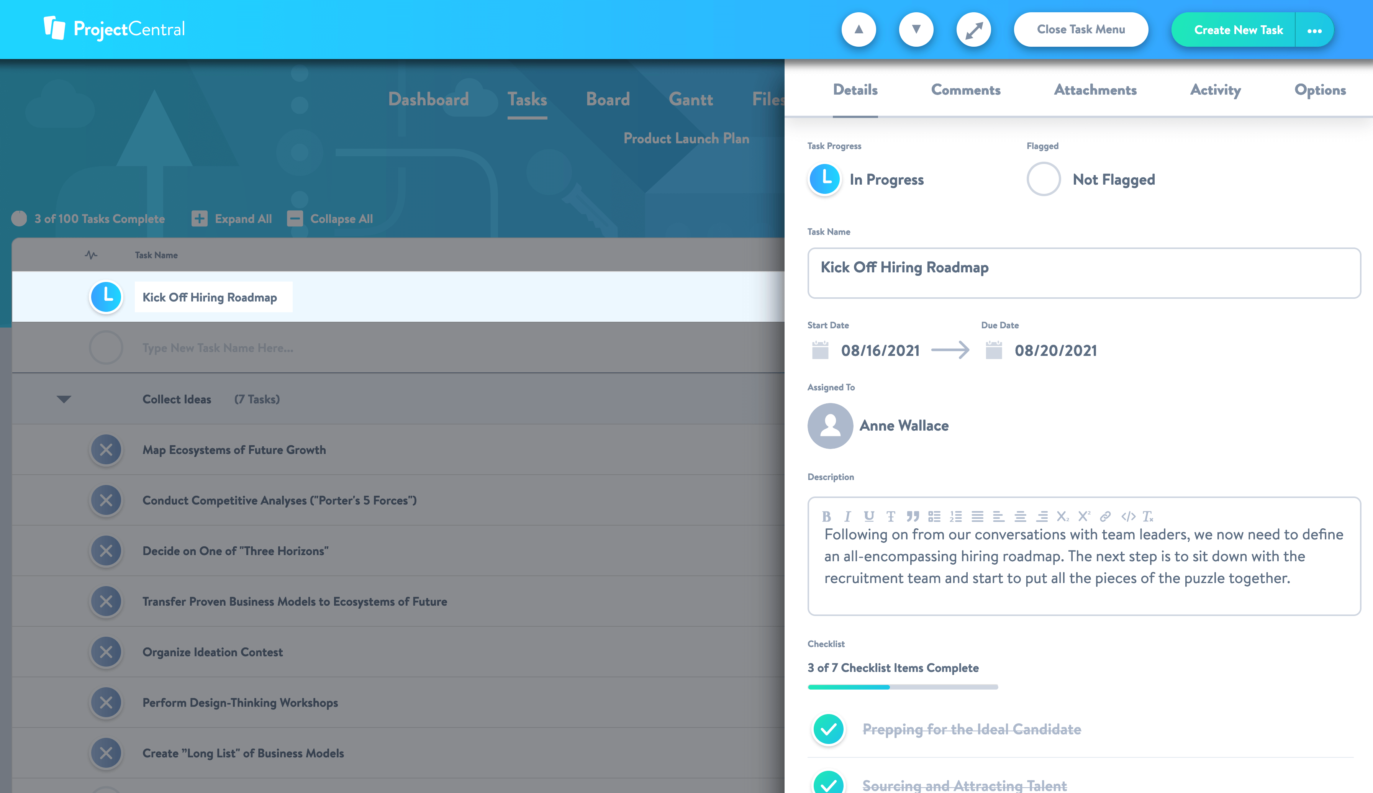Click the code block icon

(1128, 516)
